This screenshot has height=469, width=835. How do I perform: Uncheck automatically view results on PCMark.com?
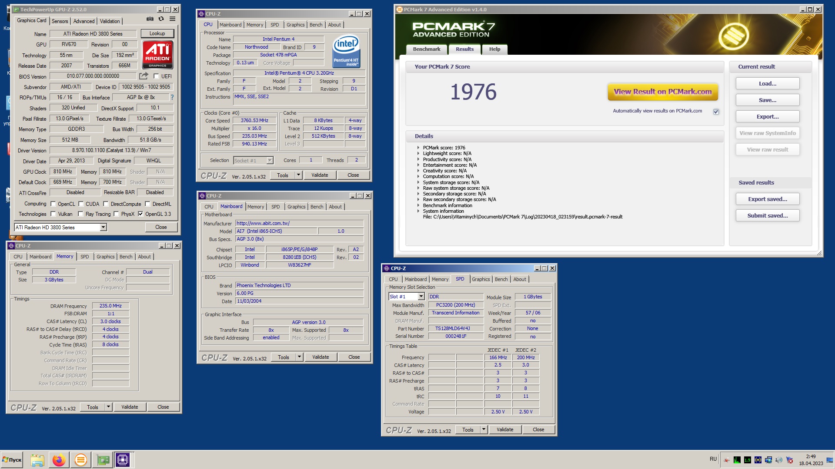[x=716, y=112]
